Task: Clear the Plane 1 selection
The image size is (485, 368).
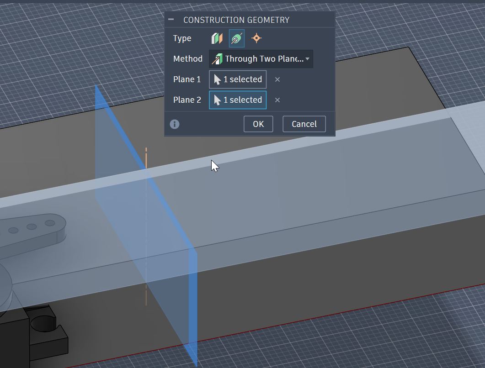Action: [x=277, y=79]
